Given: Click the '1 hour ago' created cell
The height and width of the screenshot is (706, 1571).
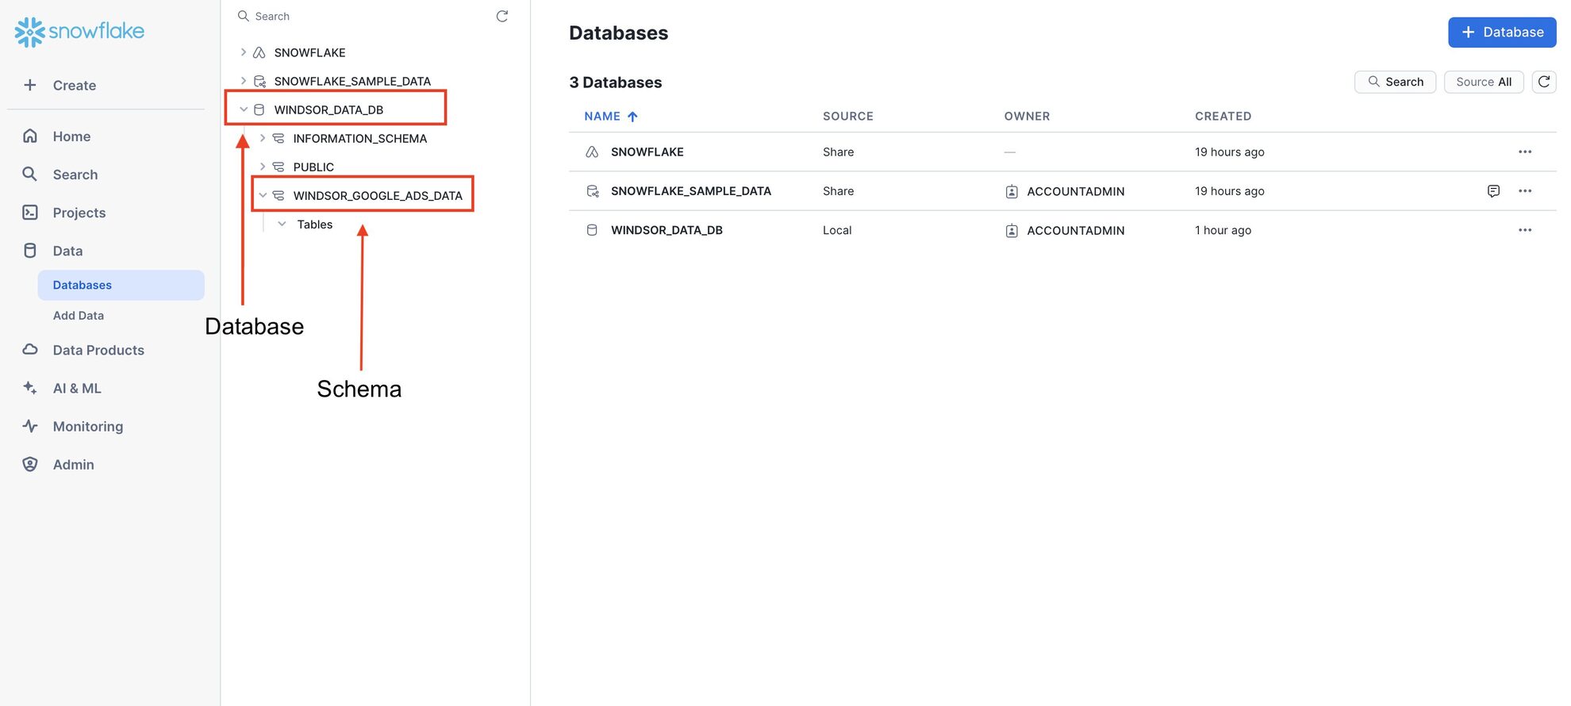Looking at the screenshot, I should pyautogui.click(x=1223, y=230).
